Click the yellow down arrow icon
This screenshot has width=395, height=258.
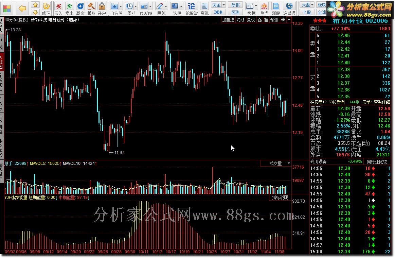(x=35, y=12)
